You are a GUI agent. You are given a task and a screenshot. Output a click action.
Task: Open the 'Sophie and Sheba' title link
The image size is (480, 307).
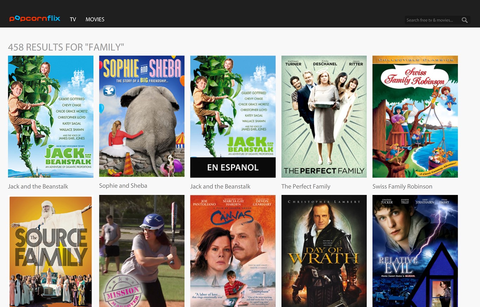(123, 185)
